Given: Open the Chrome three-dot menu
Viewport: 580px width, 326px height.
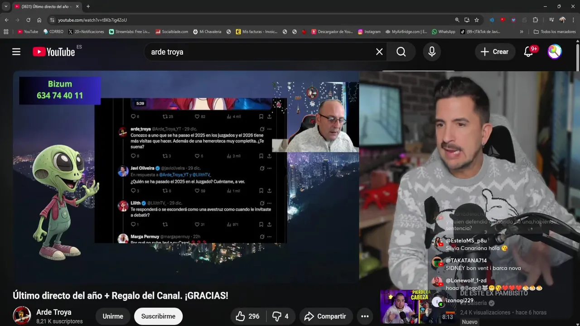Looking at the screenshot, I should point(573,20).
